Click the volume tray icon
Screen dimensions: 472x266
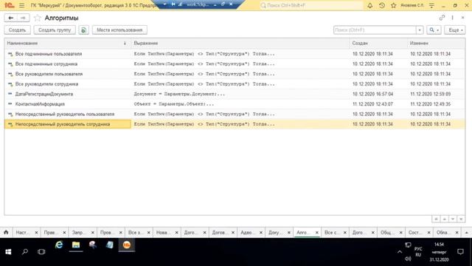408,259
